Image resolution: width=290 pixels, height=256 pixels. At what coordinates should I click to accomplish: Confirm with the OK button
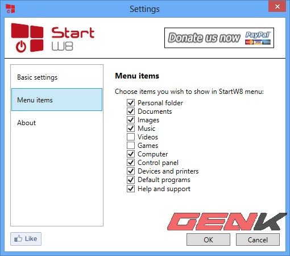point(208,240)
